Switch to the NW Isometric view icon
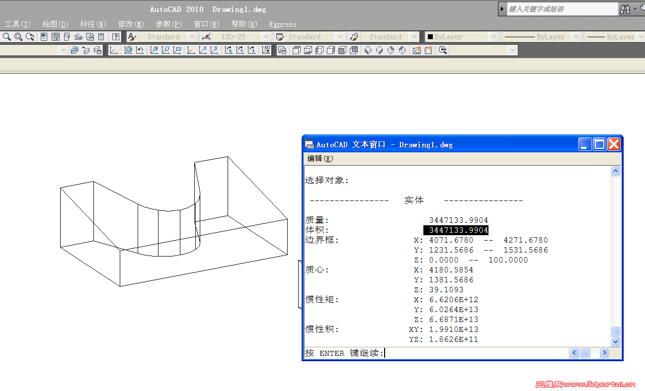Screen dimensions: 645x391 [402, 50]
